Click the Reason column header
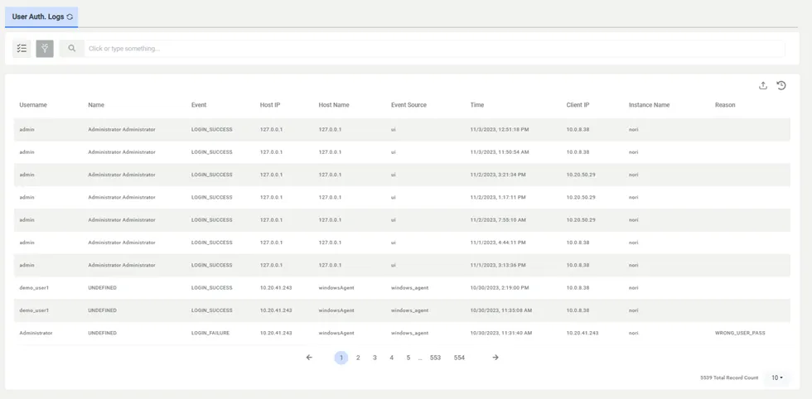812x399 pixels. tap(725, 105)
